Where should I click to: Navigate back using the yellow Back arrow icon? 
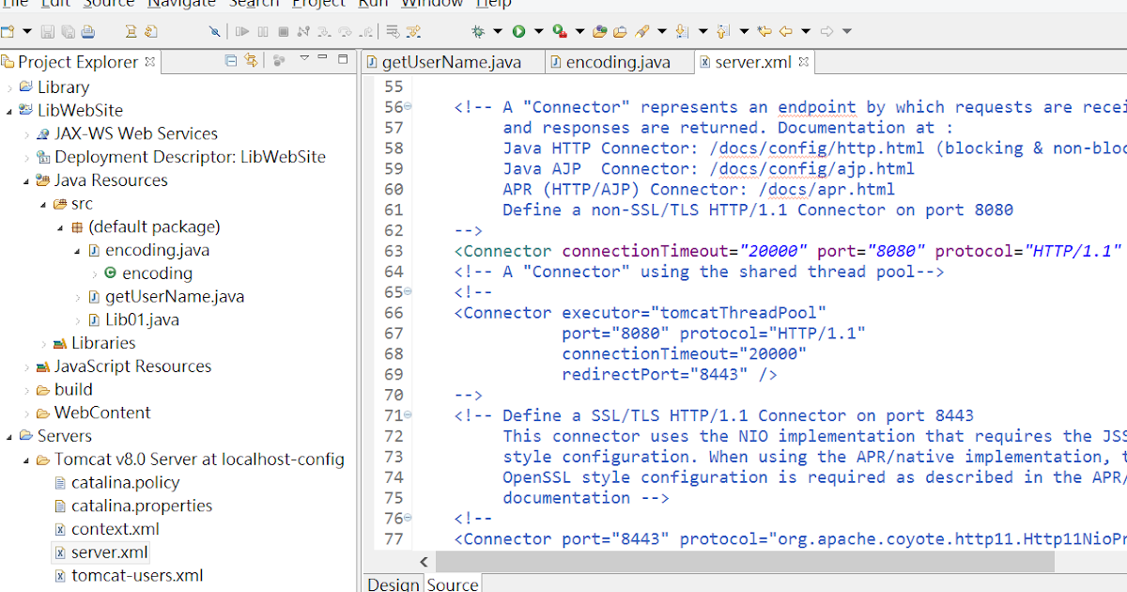click(786, 31)
